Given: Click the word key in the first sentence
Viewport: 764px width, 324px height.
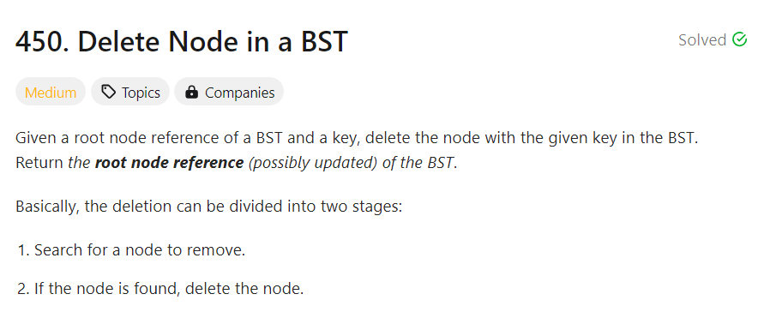Looking at the screenshot, I should (x=346, y=138).
